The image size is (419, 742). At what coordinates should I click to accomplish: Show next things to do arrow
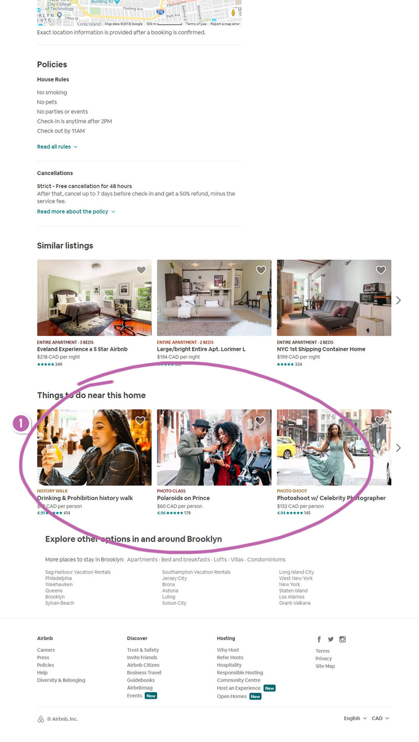click(399, 447)
